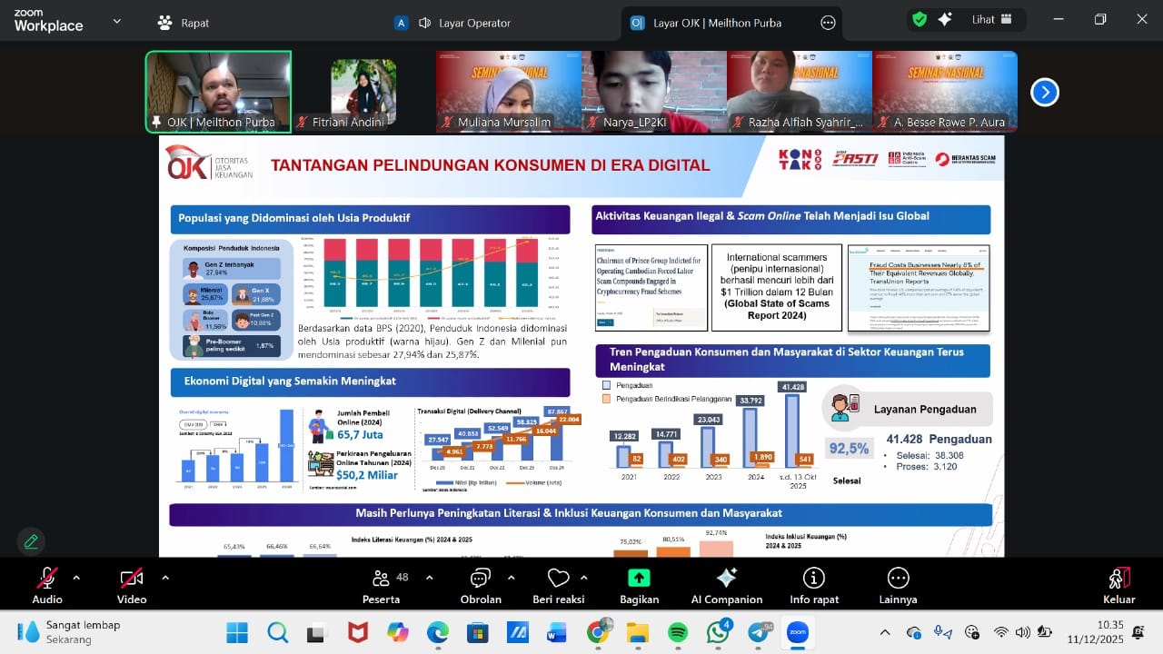The width and height of the screenshot is (1163, 654).
Task: Click the green annotation pencil icon
Action: click(31, 541)
